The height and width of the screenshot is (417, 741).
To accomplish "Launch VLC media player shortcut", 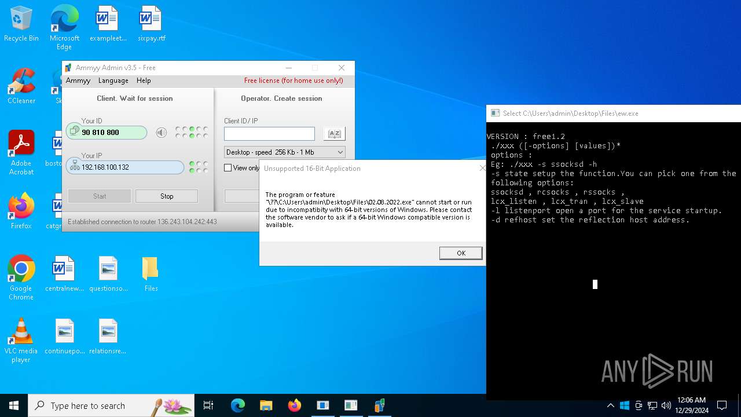I will (x=21, y=341).
